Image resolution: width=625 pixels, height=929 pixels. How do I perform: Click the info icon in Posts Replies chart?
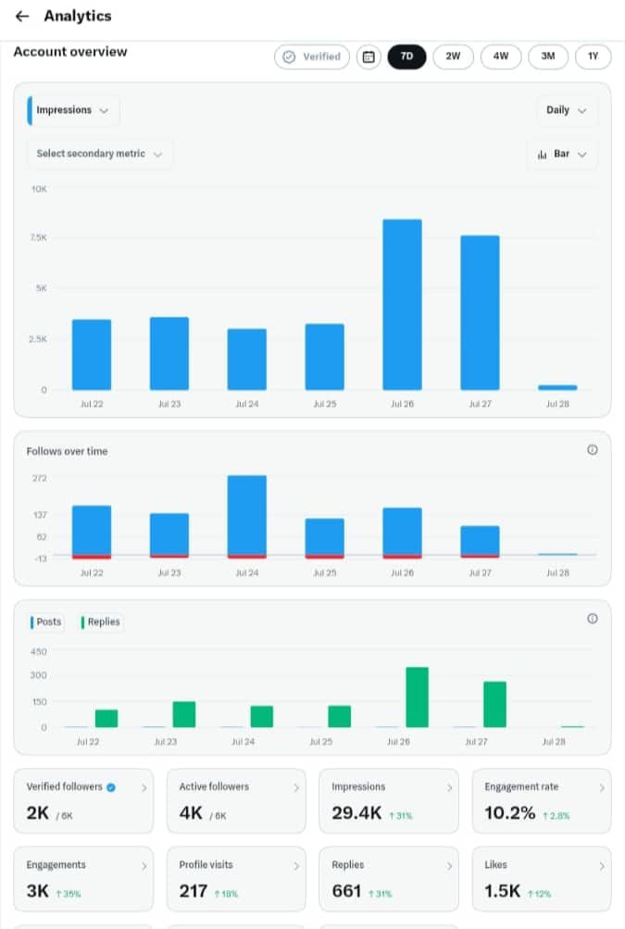[592, 619]
